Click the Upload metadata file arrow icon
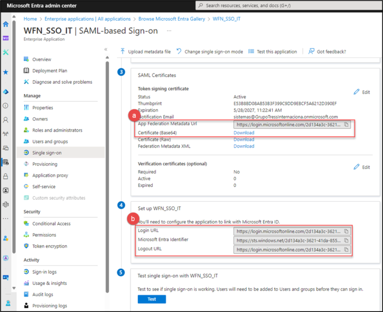 [123, 51]
